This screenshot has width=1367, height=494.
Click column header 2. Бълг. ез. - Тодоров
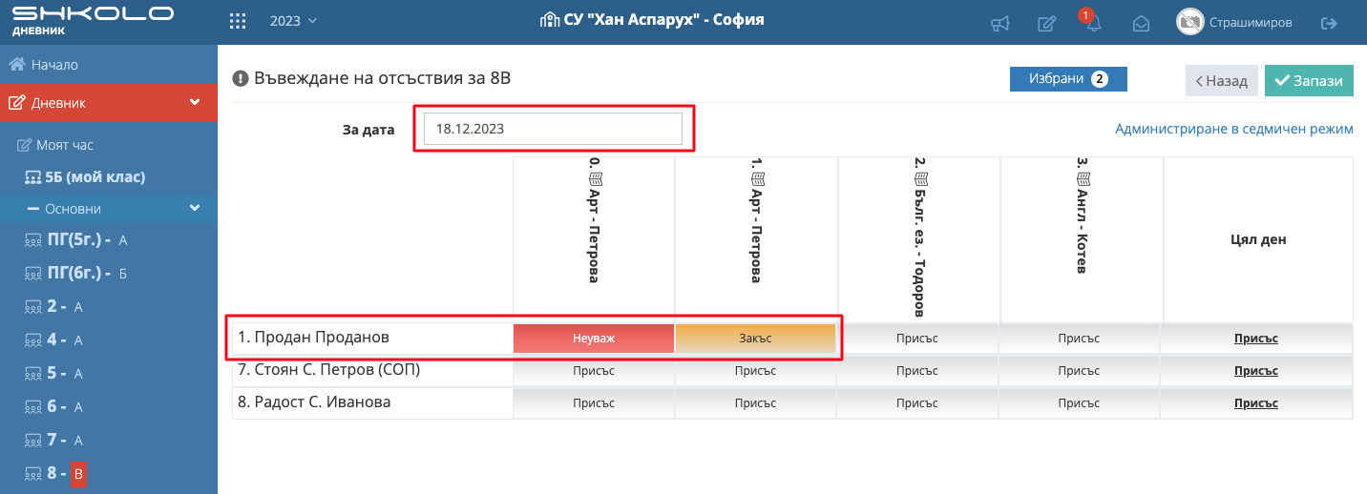point(918,237)
